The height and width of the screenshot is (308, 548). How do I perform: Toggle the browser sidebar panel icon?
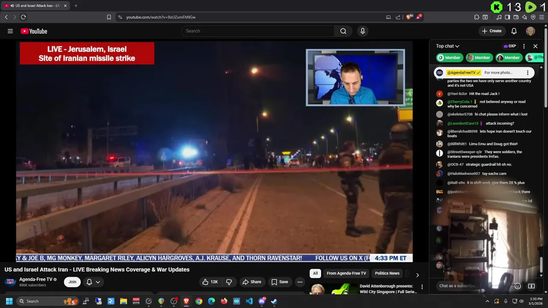pos(507,17)
